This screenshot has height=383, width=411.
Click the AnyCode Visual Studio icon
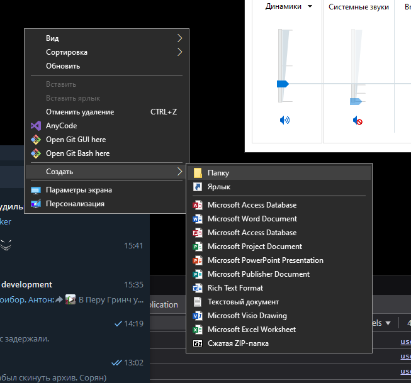(x=36, y=126)
